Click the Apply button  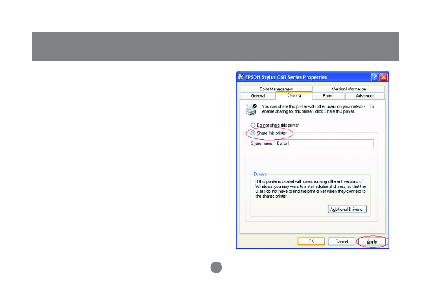point(372,241)
